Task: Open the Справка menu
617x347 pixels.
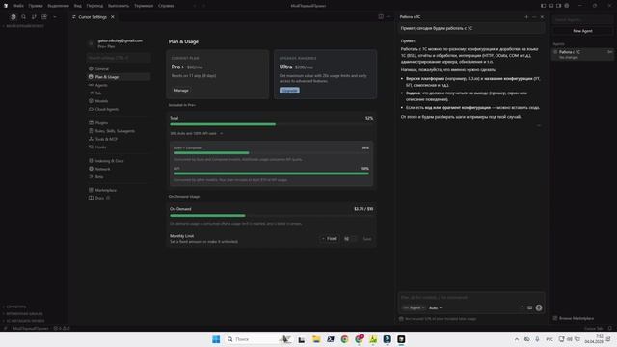Action: 166,6
